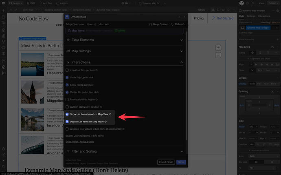This screenshot has width=281, height=175.
Task: Click the headset icon beside Help Center
Action: coord(151,24)
